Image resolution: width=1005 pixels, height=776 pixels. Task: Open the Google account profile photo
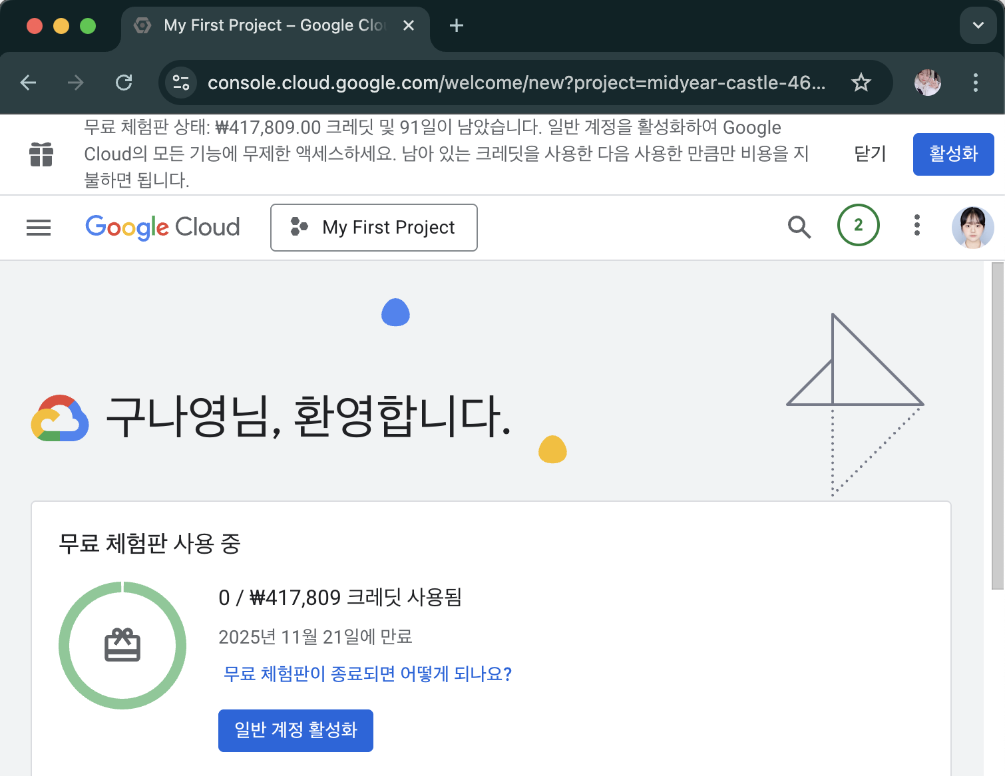[x=973, y=228]
